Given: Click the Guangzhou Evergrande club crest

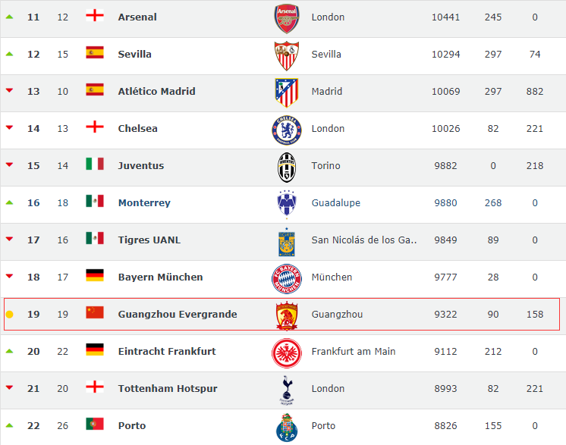Looking at the screenshot, I should pos(287,316).
